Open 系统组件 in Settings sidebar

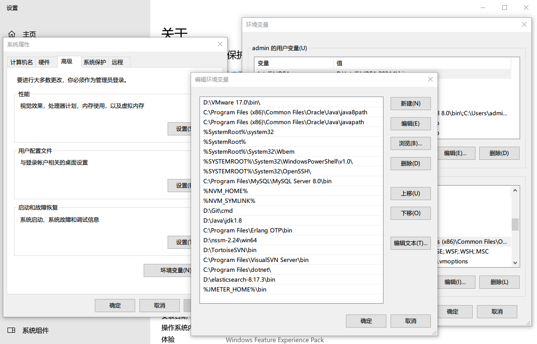coord(36,330)
